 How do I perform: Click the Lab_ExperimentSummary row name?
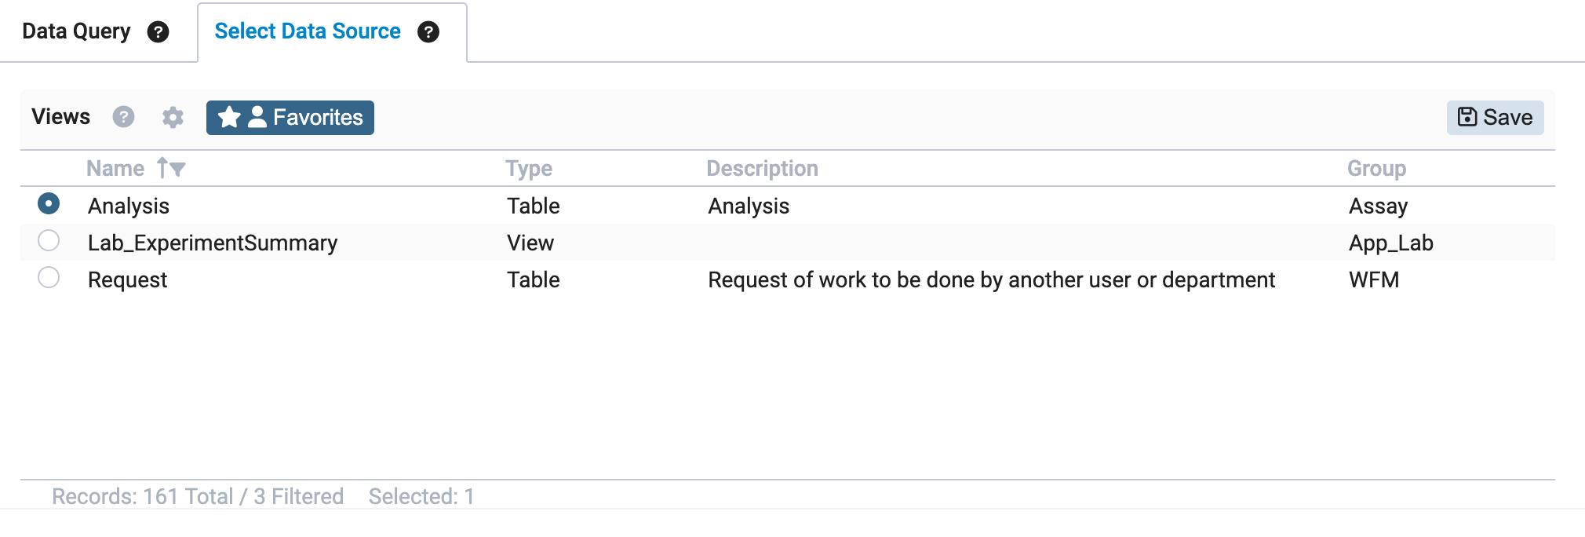point(212,243)
